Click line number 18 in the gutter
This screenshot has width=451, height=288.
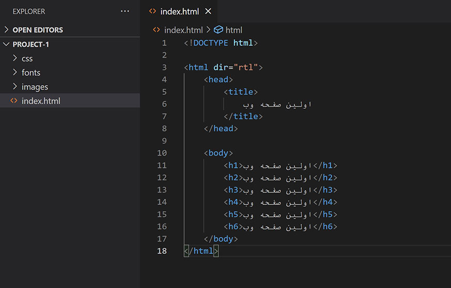[162, 251]
